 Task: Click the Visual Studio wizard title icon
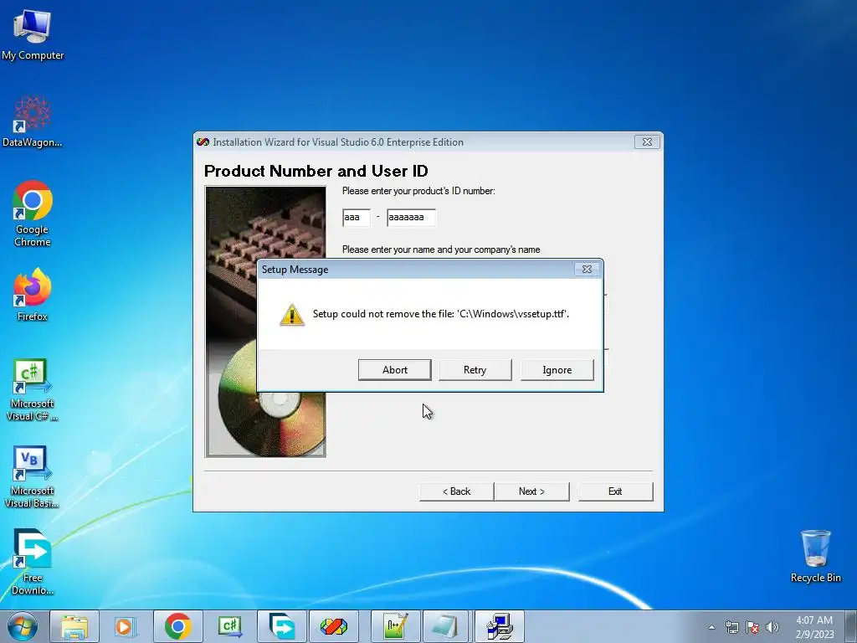[203, 141]
